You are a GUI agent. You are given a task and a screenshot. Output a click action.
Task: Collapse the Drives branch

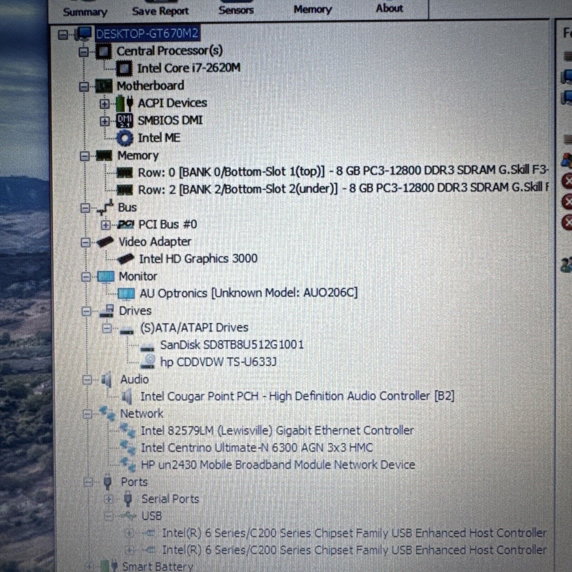point(86,311)
